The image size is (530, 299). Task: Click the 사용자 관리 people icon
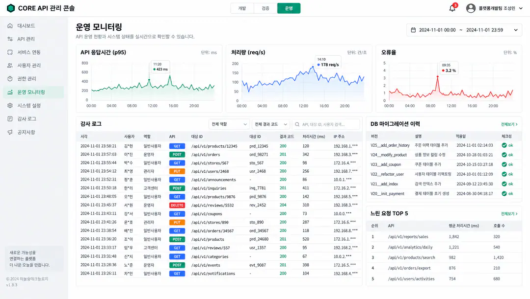click(10, 66)
